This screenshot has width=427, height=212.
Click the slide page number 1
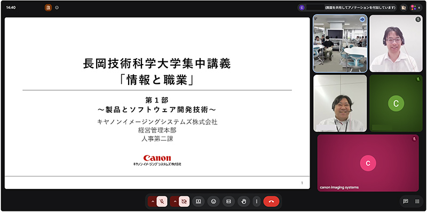pyautogui.click(x=302, y=183)
